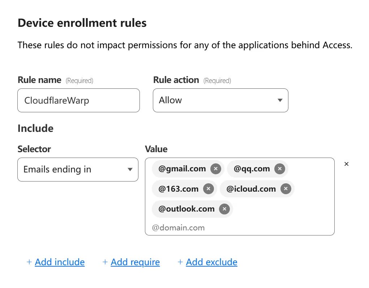Click the Add exclude link
Viewport: 369px width, 288px height.
point(211,262)
